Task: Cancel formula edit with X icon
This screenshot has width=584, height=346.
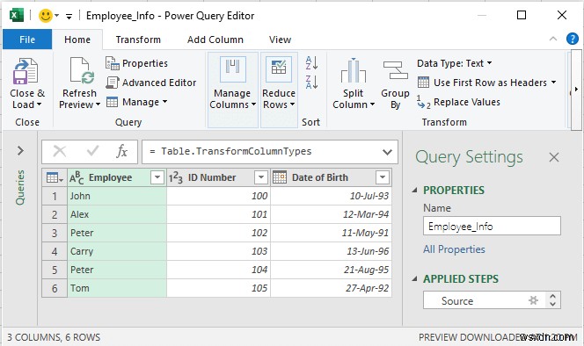Action: pyautogui.click(x=60, y=151)
